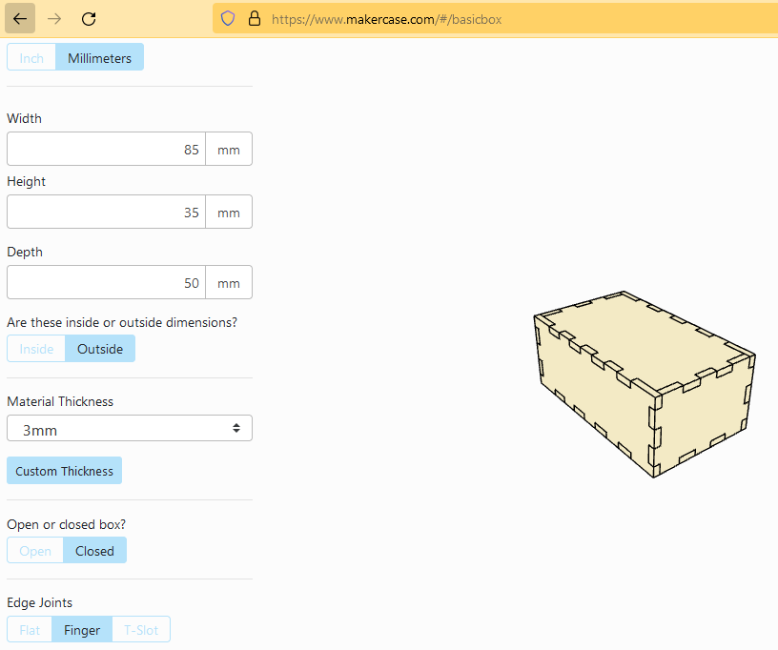Select Finger edge joints

[82, 630]
